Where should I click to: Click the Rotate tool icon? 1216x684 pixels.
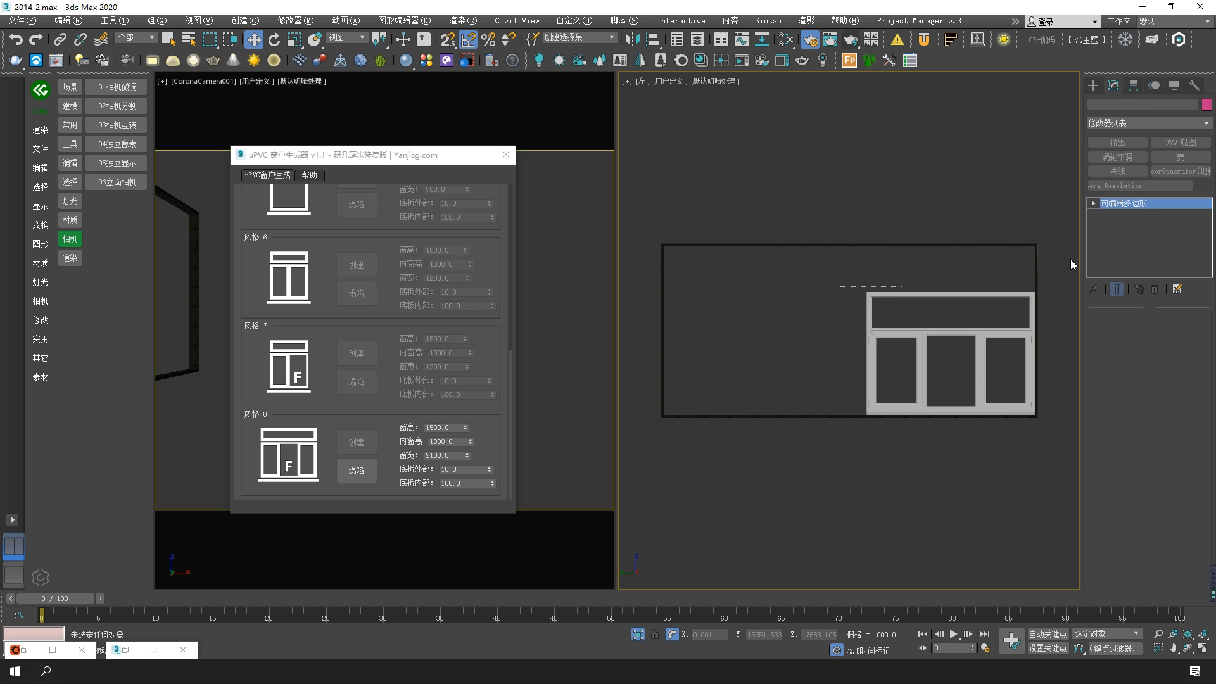(274, 40)
